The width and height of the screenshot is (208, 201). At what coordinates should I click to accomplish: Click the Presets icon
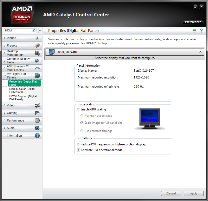(37, 46)
